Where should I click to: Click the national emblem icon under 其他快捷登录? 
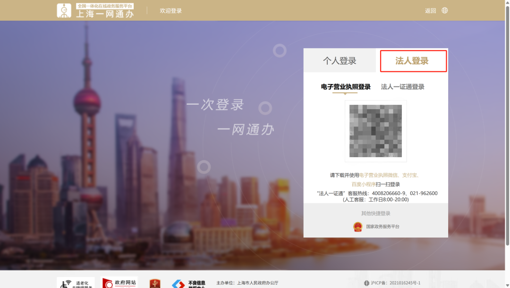pos(357,227)
